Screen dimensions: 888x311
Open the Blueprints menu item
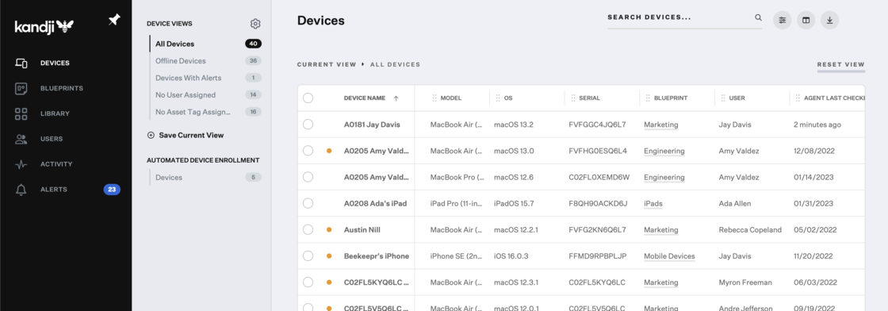click(x=62, y=88)
